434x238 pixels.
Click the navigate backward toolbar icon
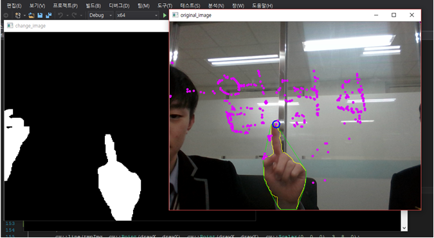(6, 15)
